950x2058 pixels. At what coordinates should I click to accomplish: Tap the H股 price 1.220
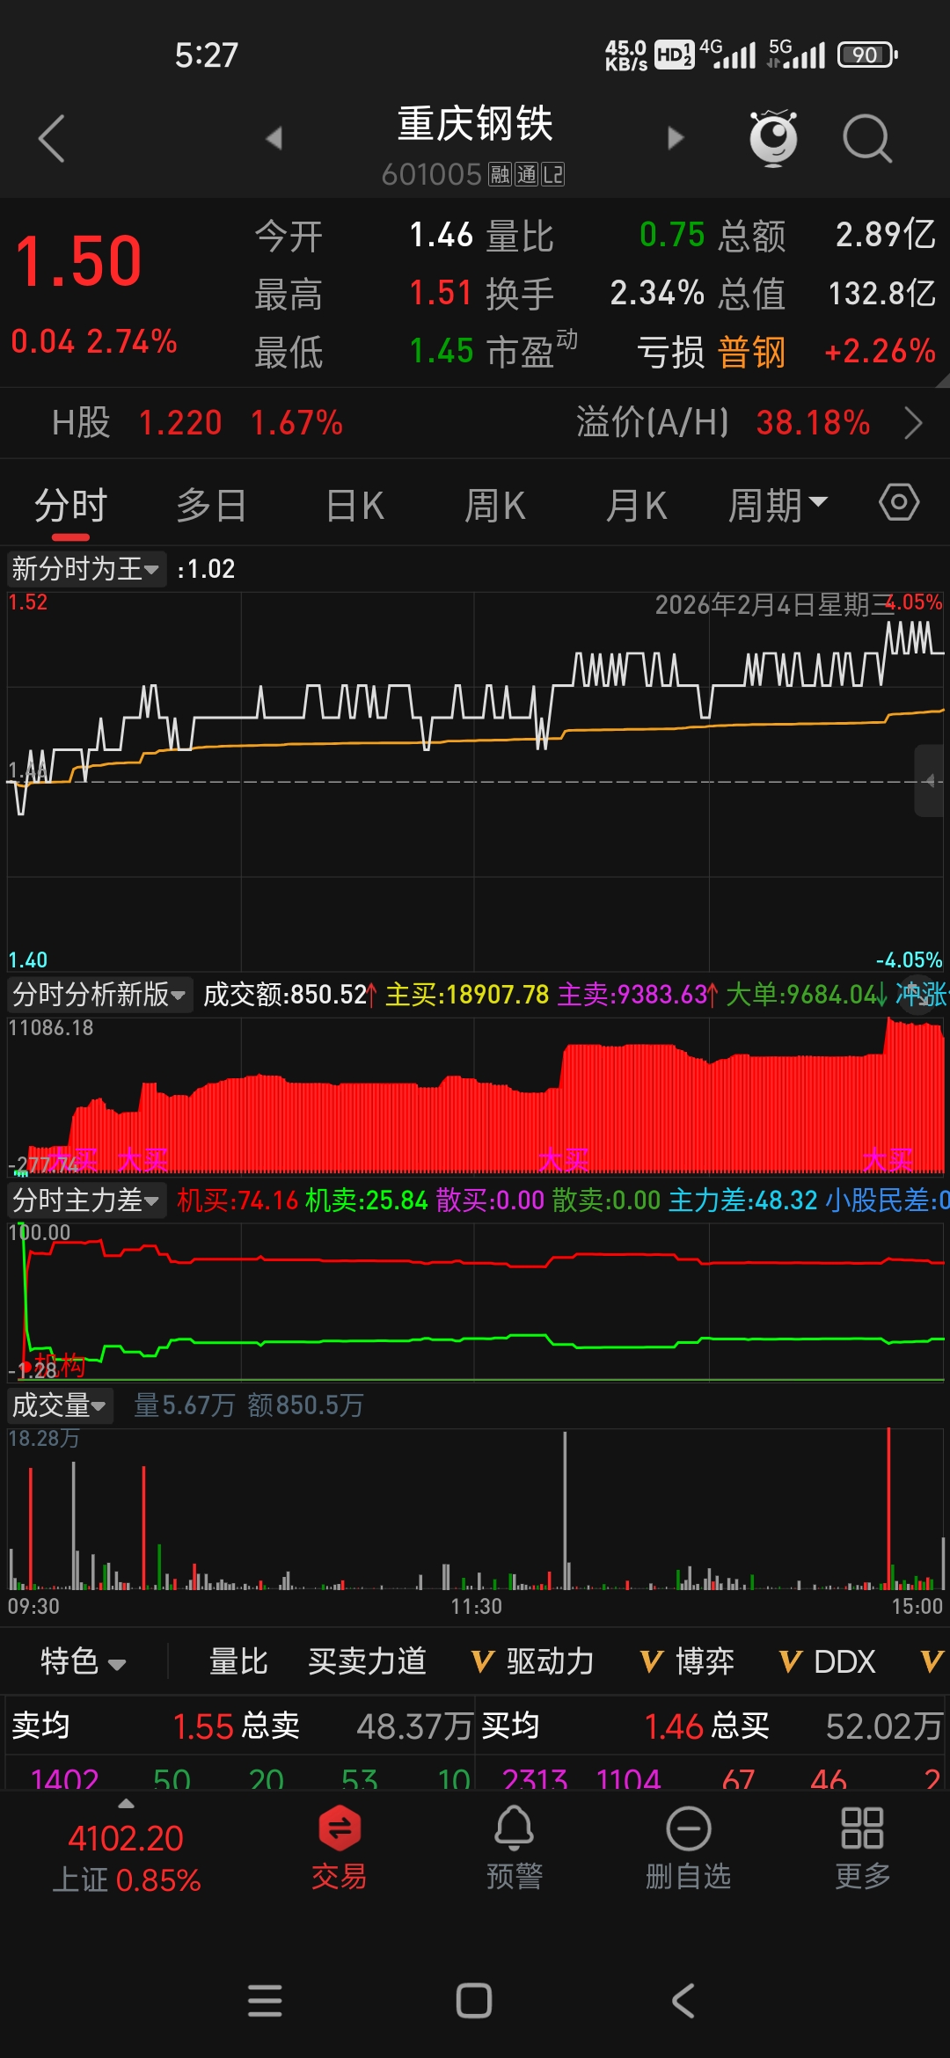coord(180,423)
